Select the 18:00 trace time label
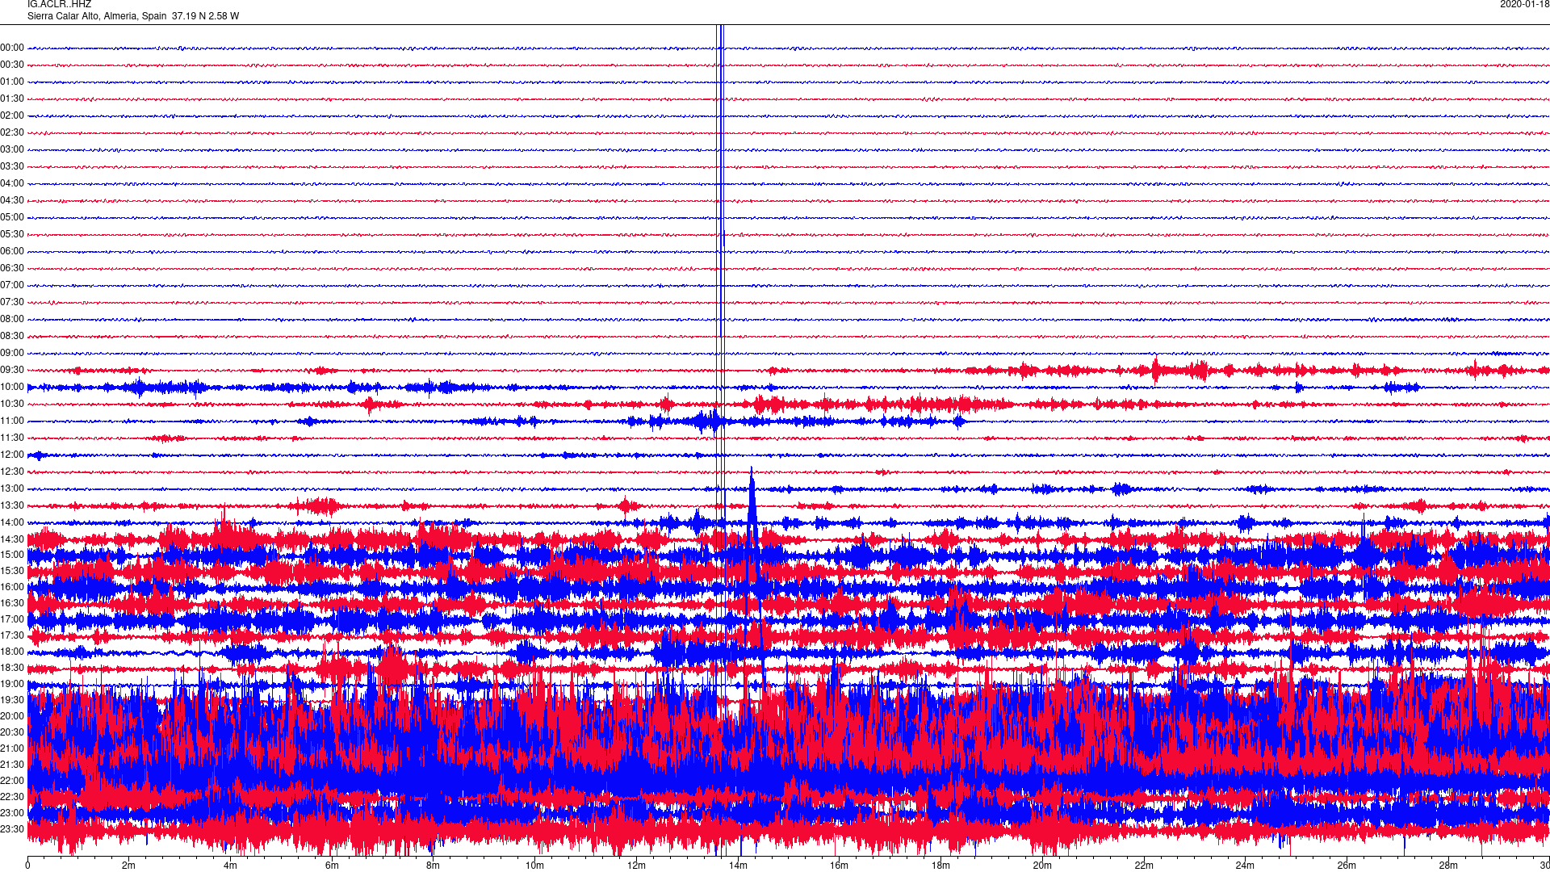Screen dimensions: 1550x872 [x=12, y=652]
